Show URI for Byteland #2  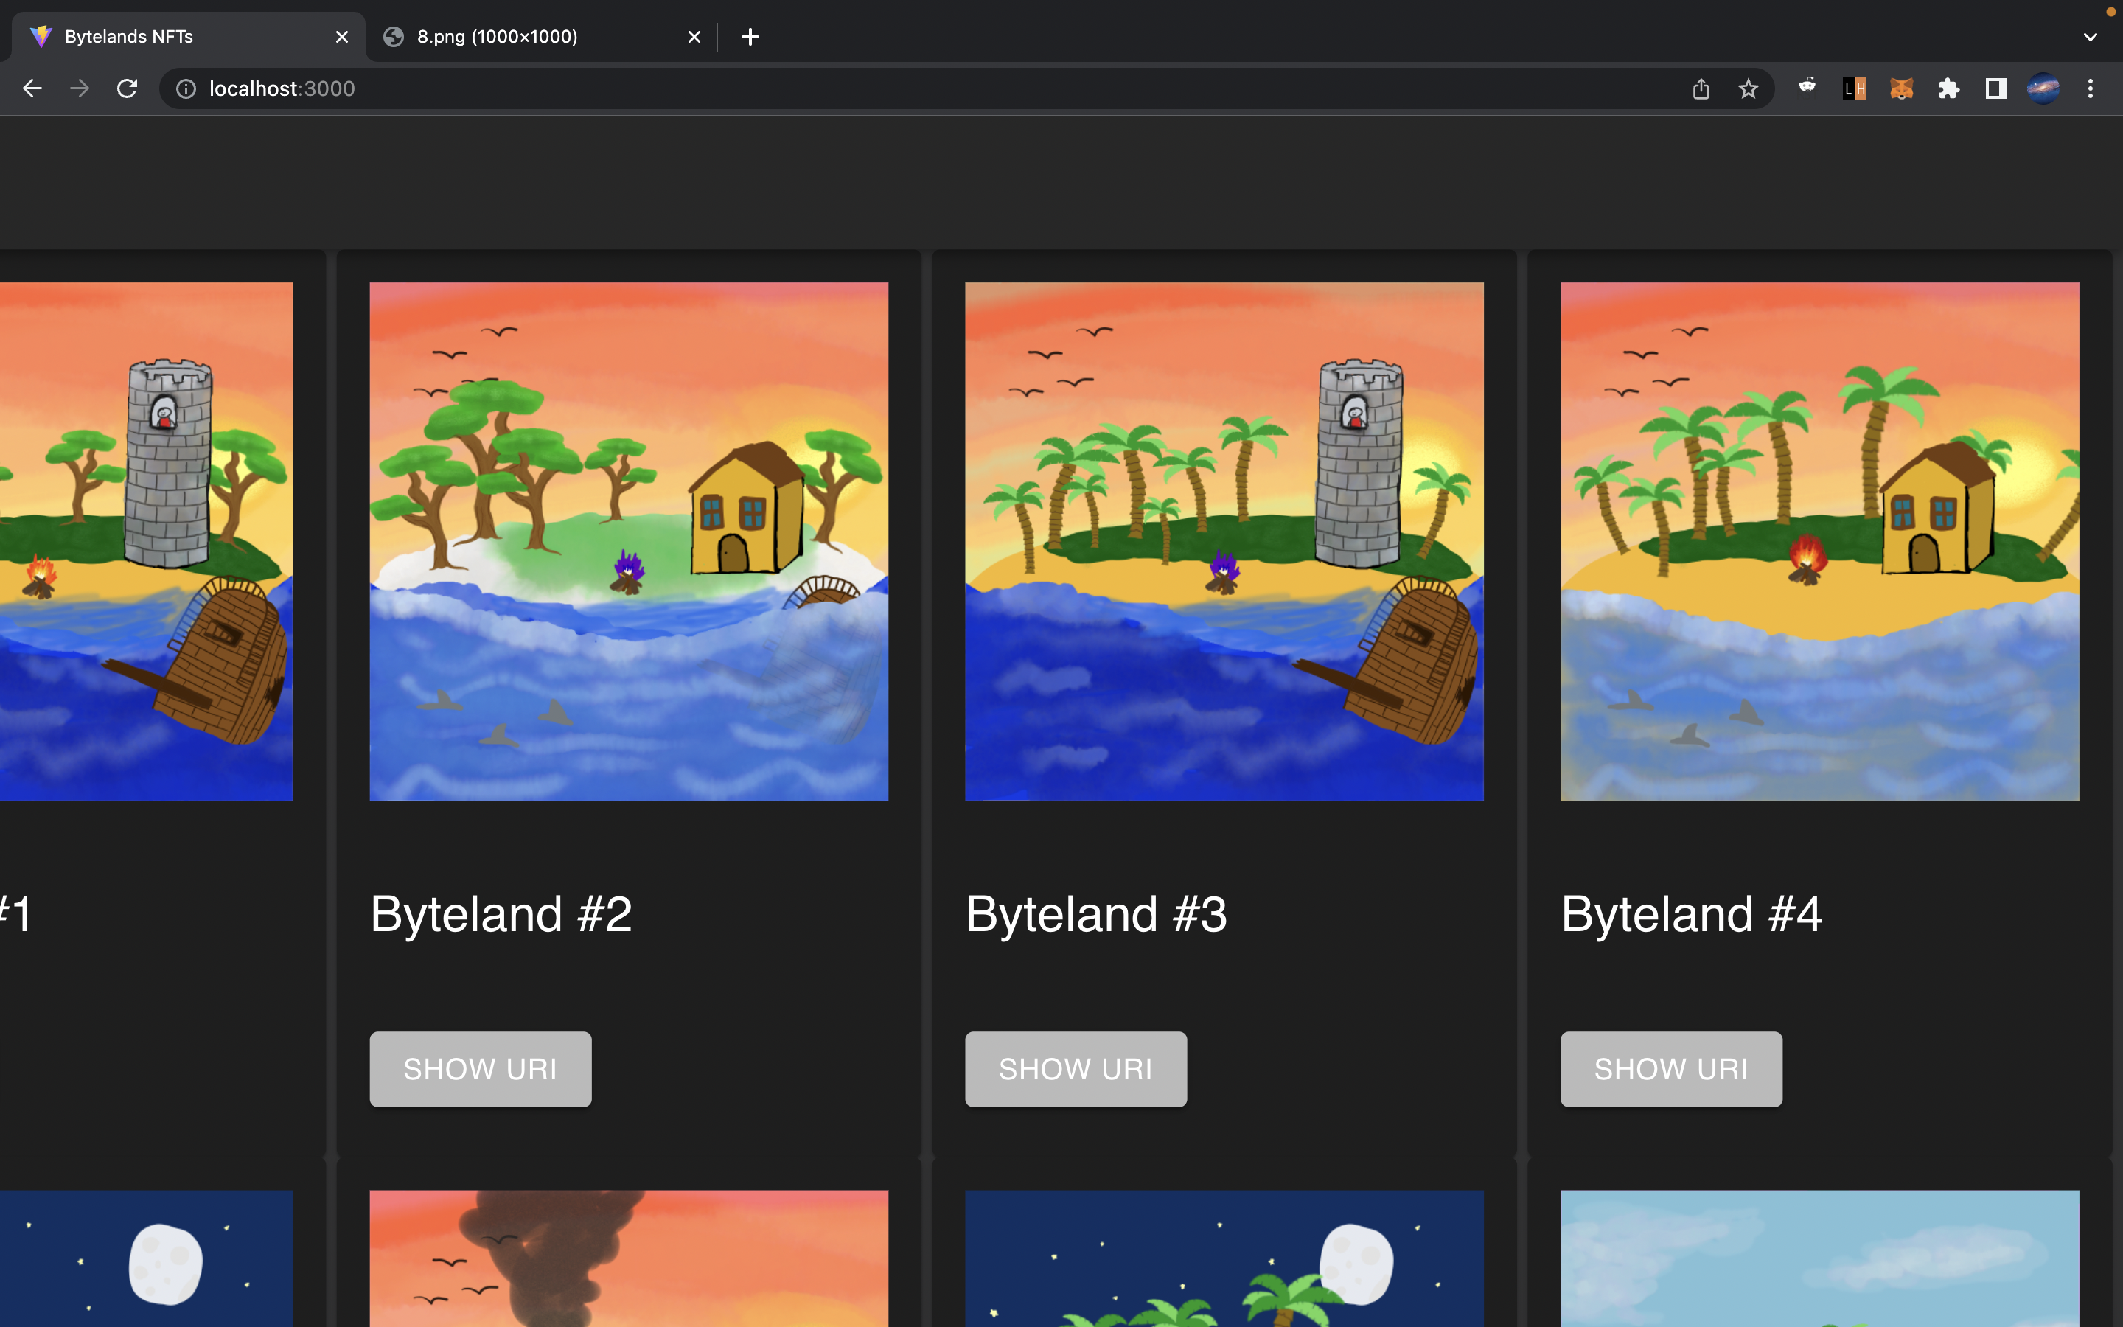pos(480,1069)
